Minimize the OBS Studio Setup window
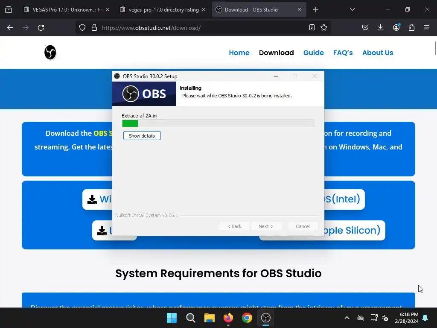 tap(276, 76)
